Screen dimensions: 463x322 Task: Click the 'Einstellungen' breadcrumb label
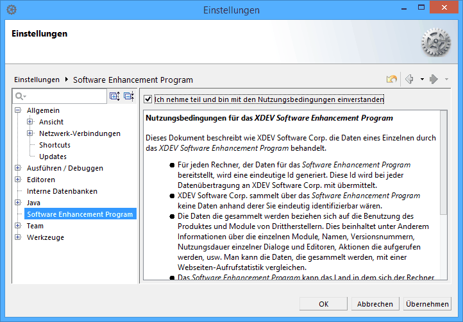37,80
